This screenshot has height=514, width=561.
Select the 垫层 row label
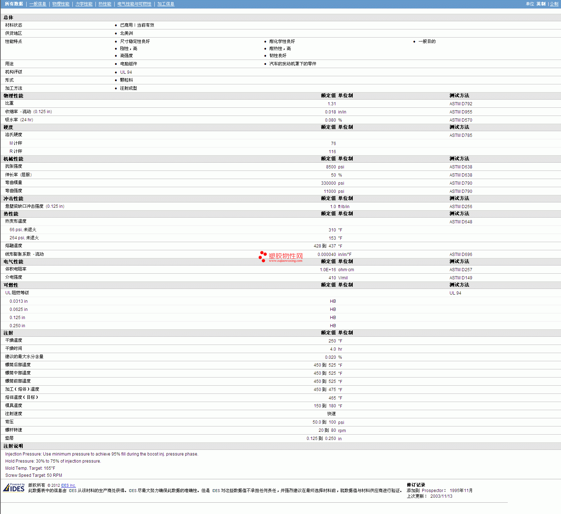tap(9, 438)
